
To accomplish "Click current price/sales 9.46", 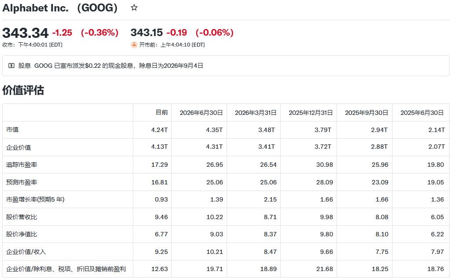I will tap(161, 217).
